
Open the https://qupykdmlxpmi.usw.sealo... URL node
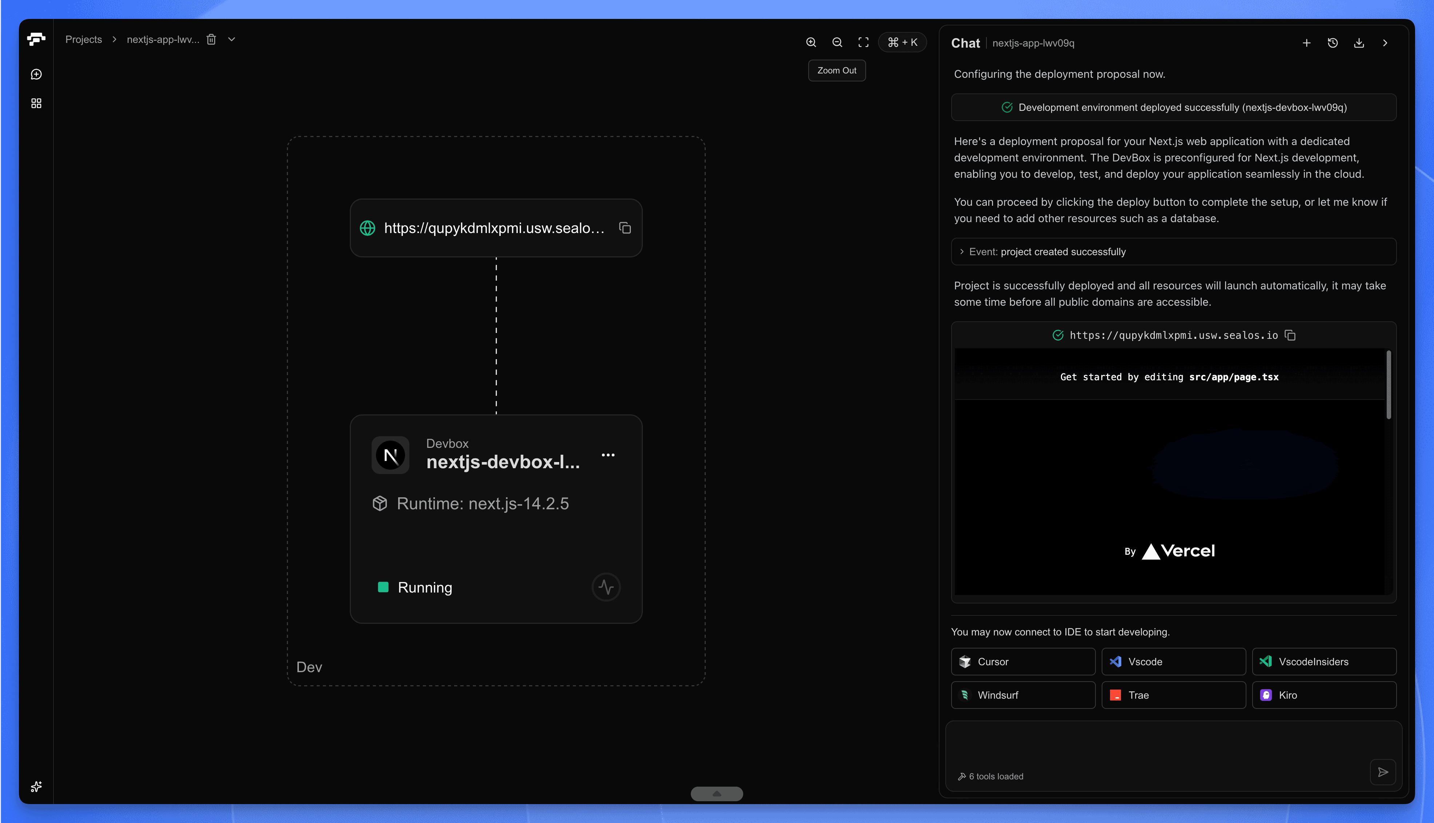pos(496,228)
